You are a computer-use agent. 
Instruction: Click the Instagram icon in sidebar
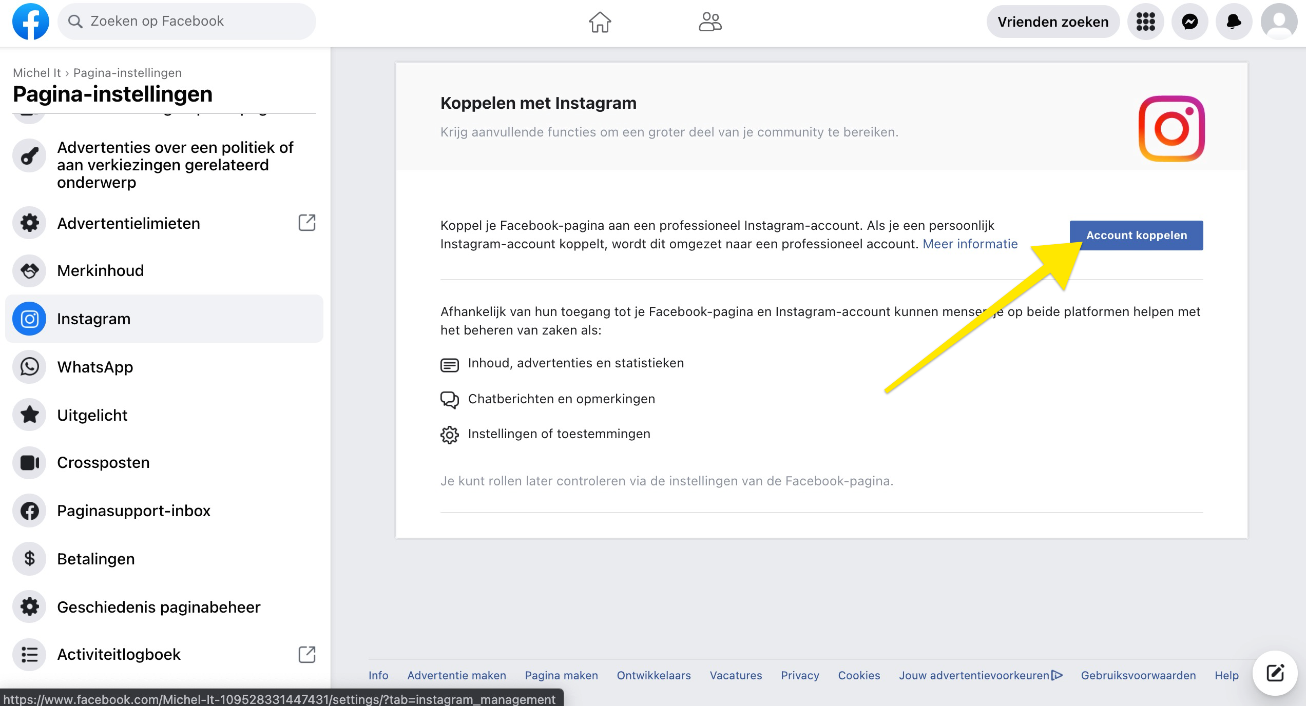pos(29,319)
